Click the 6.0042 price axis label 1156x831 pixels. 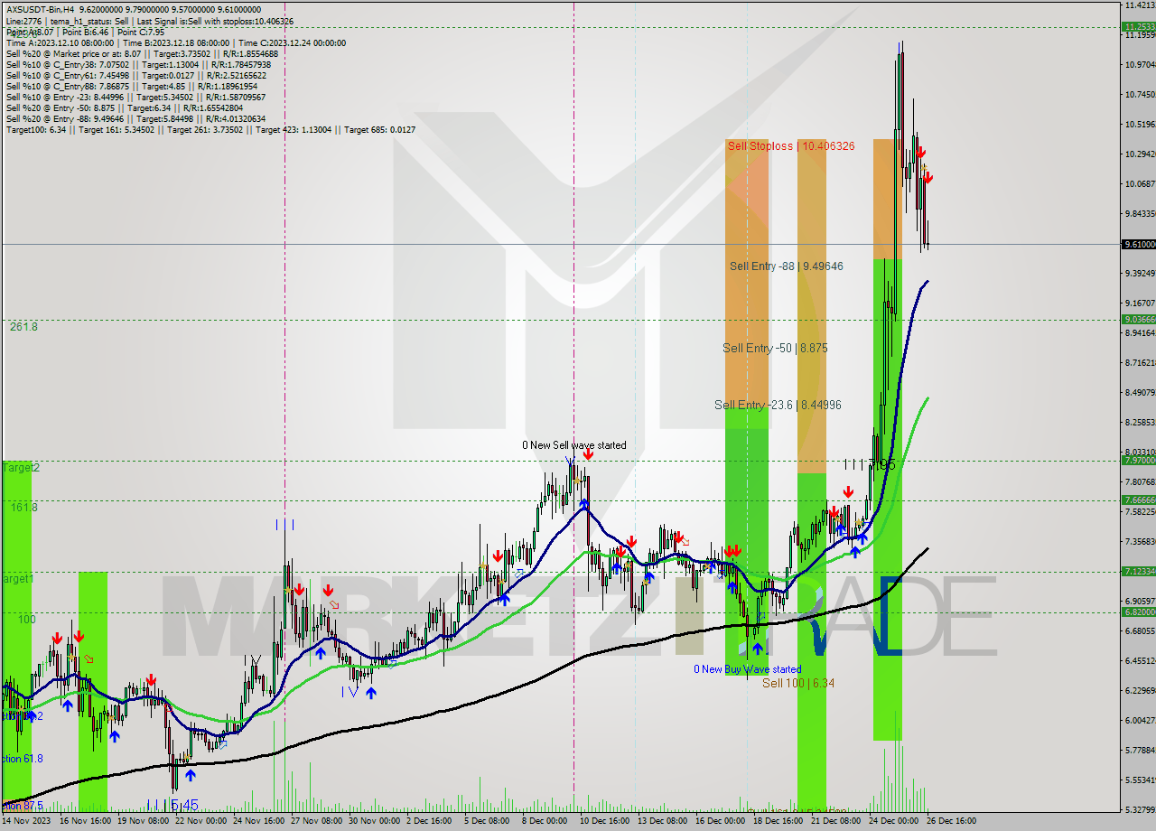pyautogui.click(x=1138, y=721)
